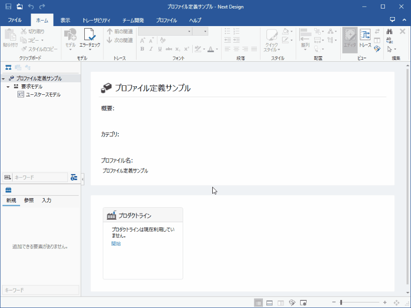Collapse the プロファイル定義サンプル tree node
Screen dimensions: 411x308
coord(4,79)
